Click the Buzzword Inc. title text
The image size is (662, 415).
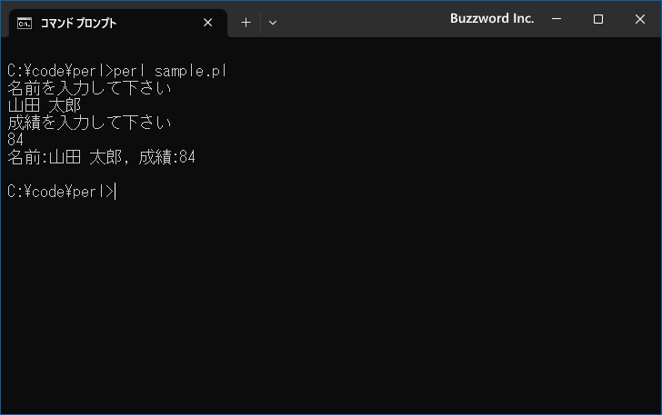pyautogui.click(x=492, y=18)
